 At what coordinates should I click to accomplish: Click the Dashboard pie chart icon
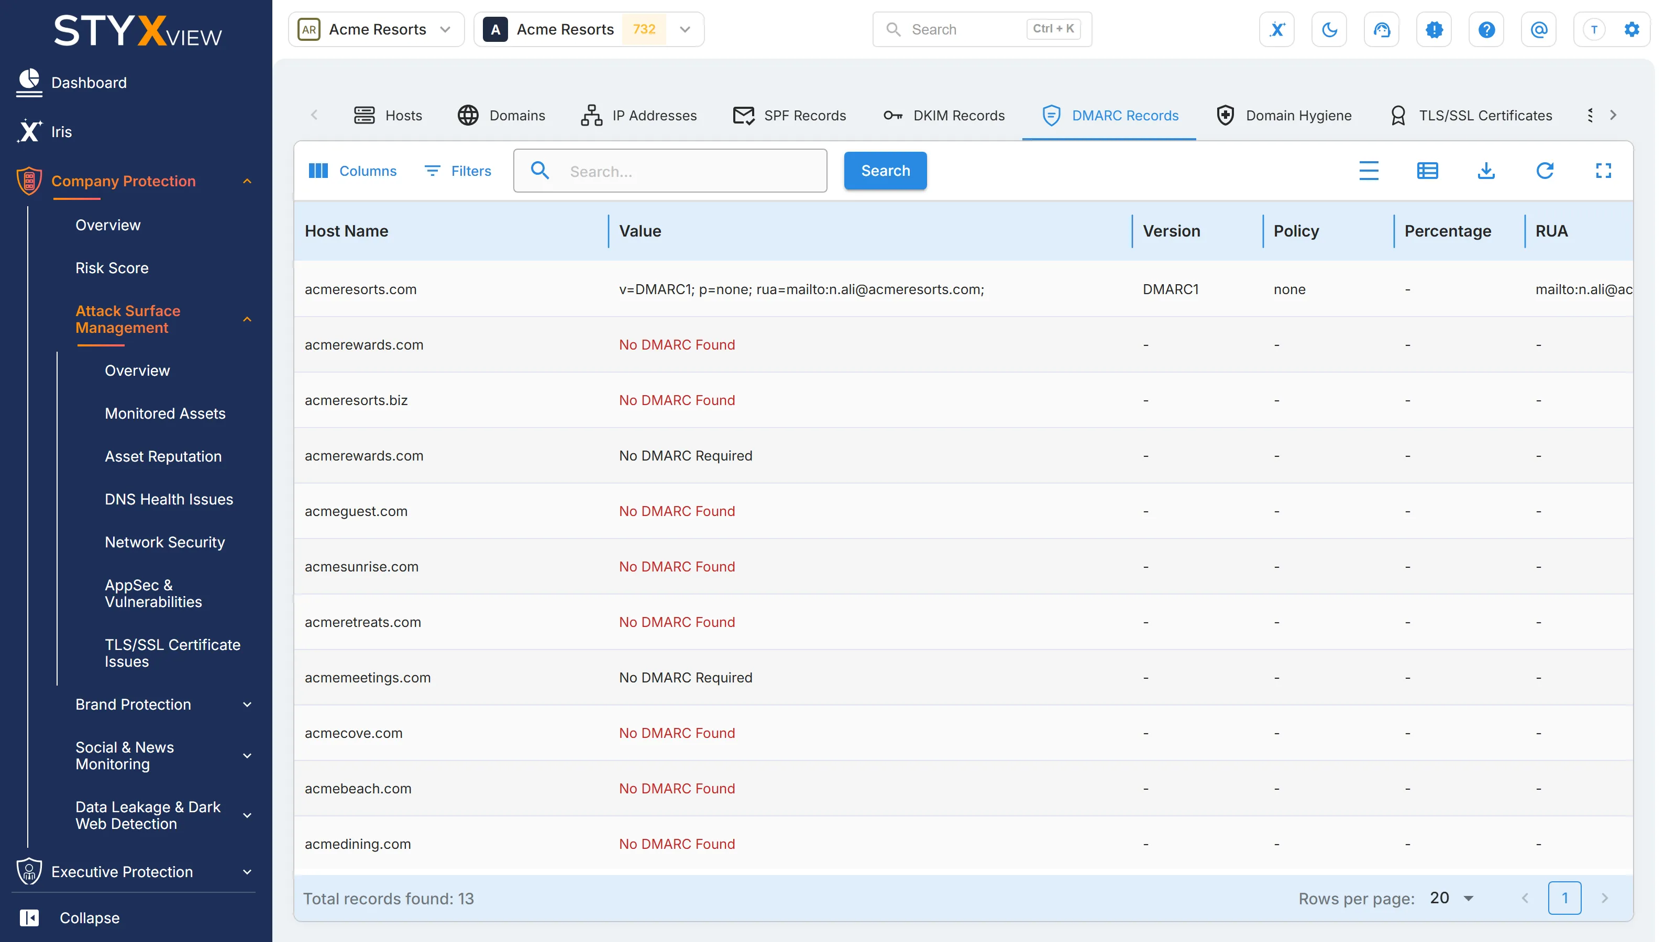point(29,83)
